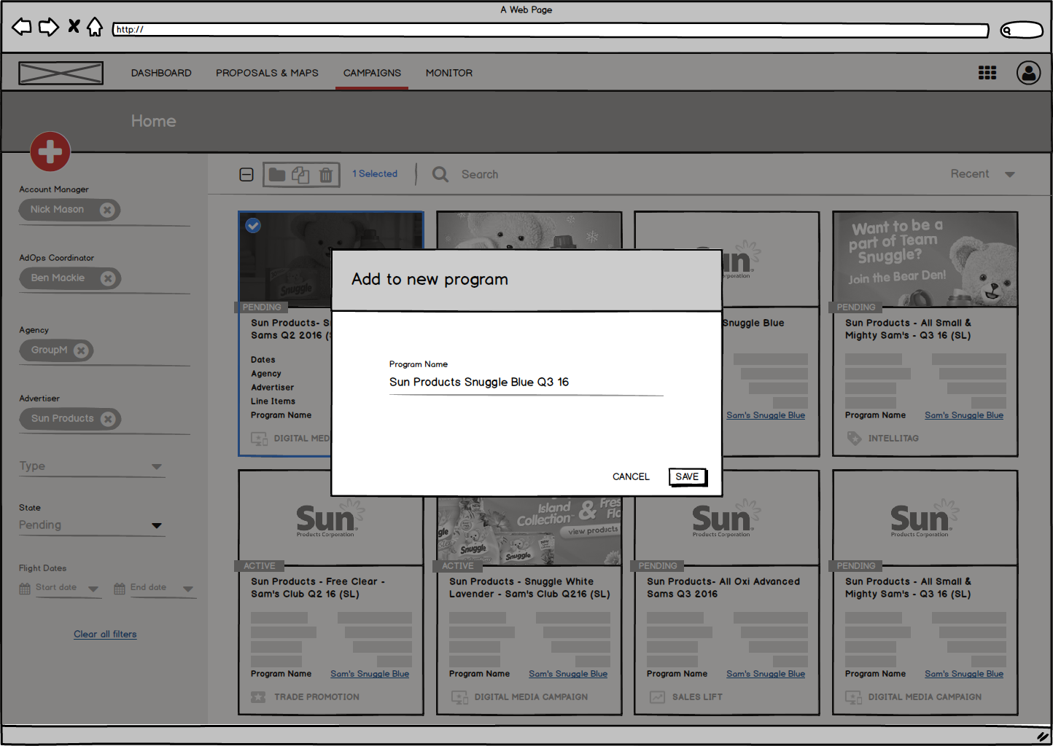Remove the Nick Mason filter chip
Image resolution: width=1053 pixels, height=746 pixels.
[107, 210]
